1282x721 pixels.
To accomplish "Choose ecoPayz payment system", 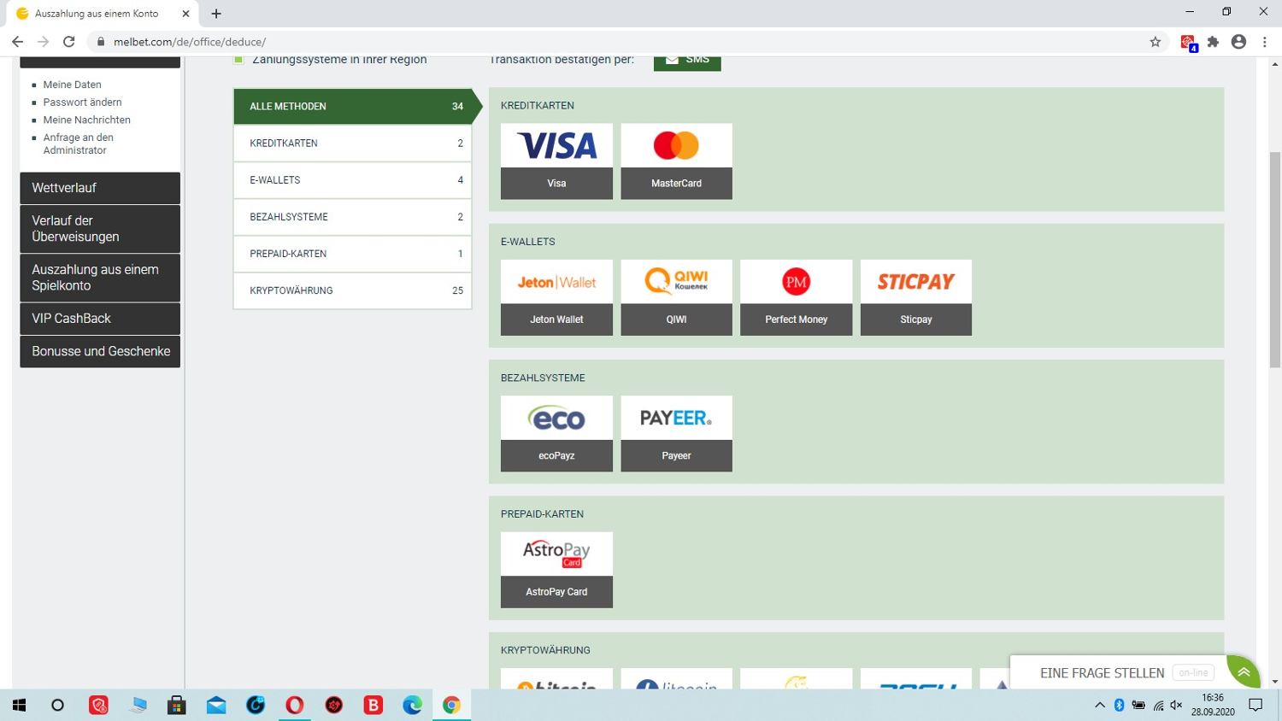I will click(x=556, y=433).
